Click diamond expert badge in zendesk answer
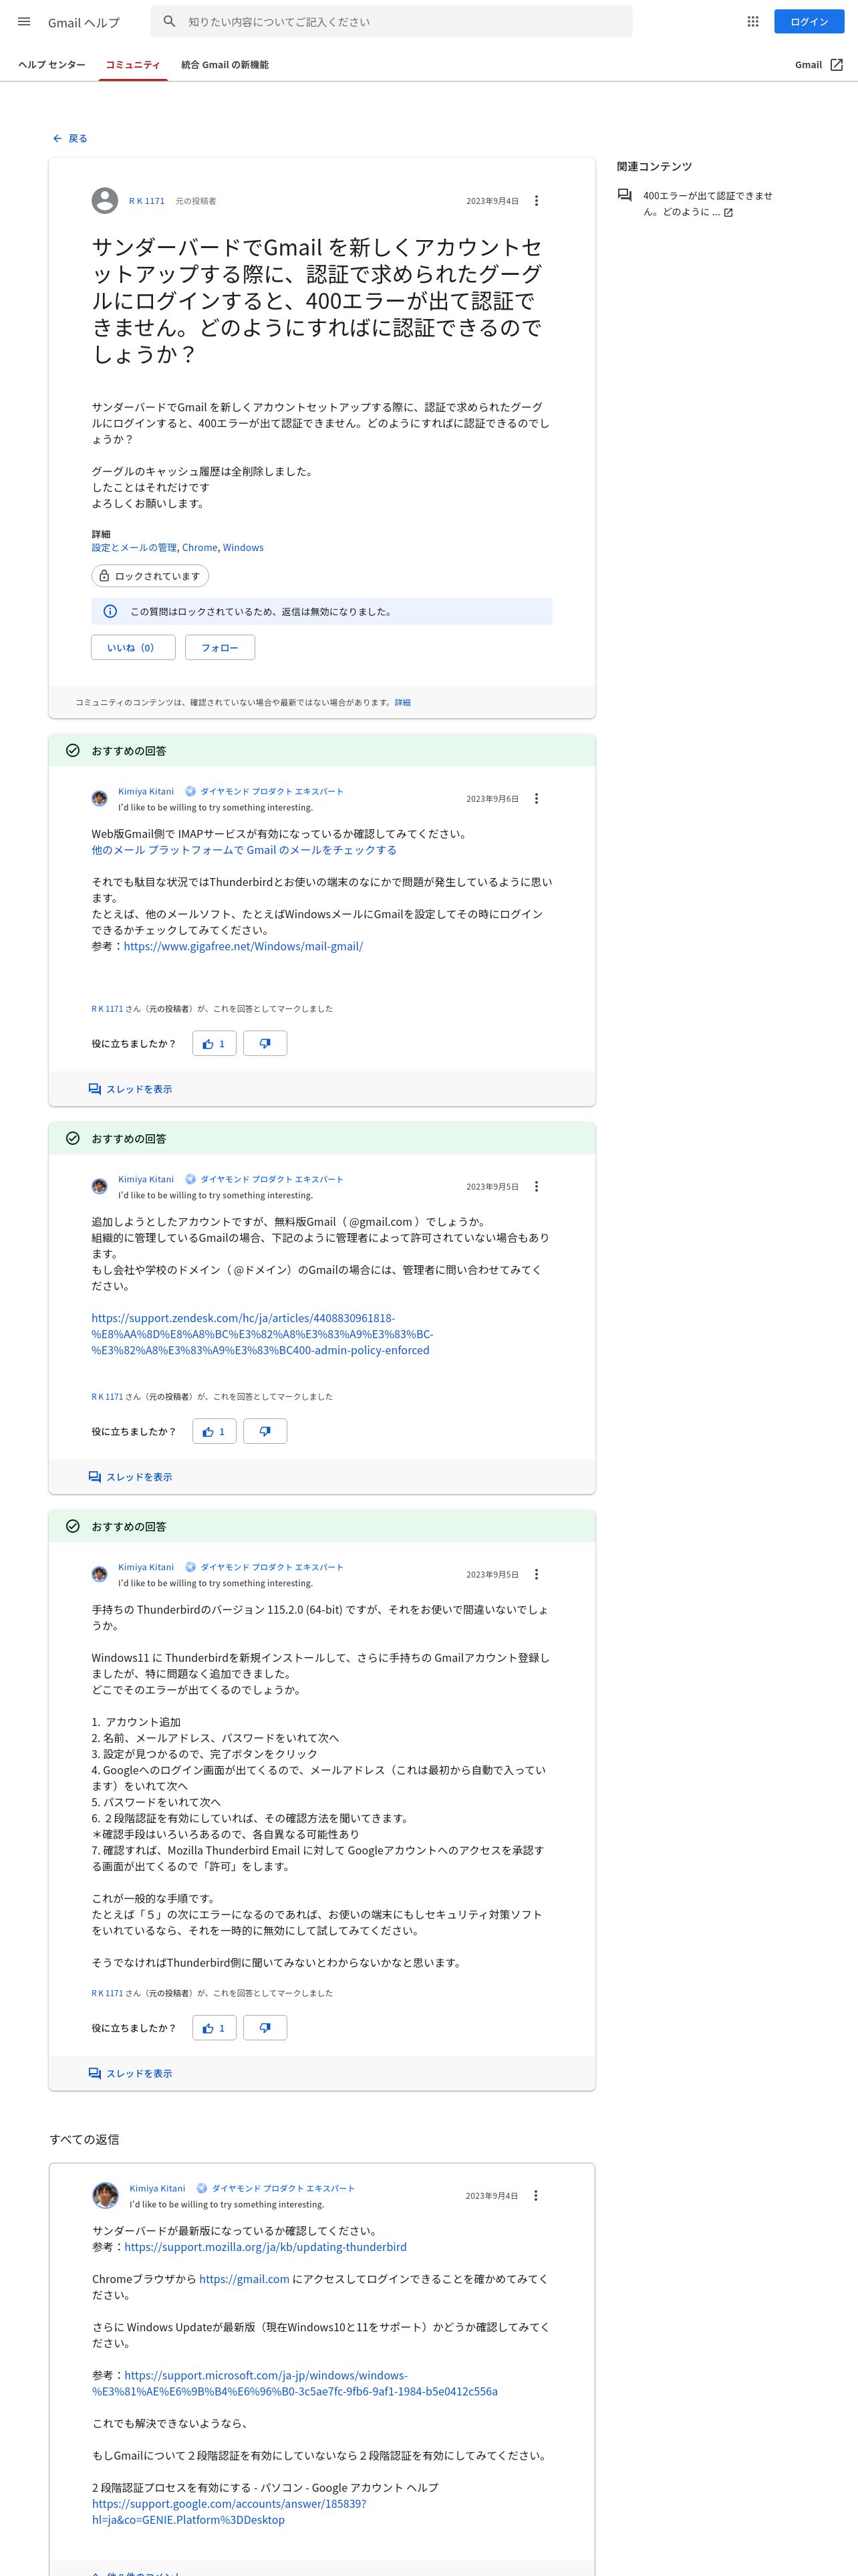 (190, 1180)
